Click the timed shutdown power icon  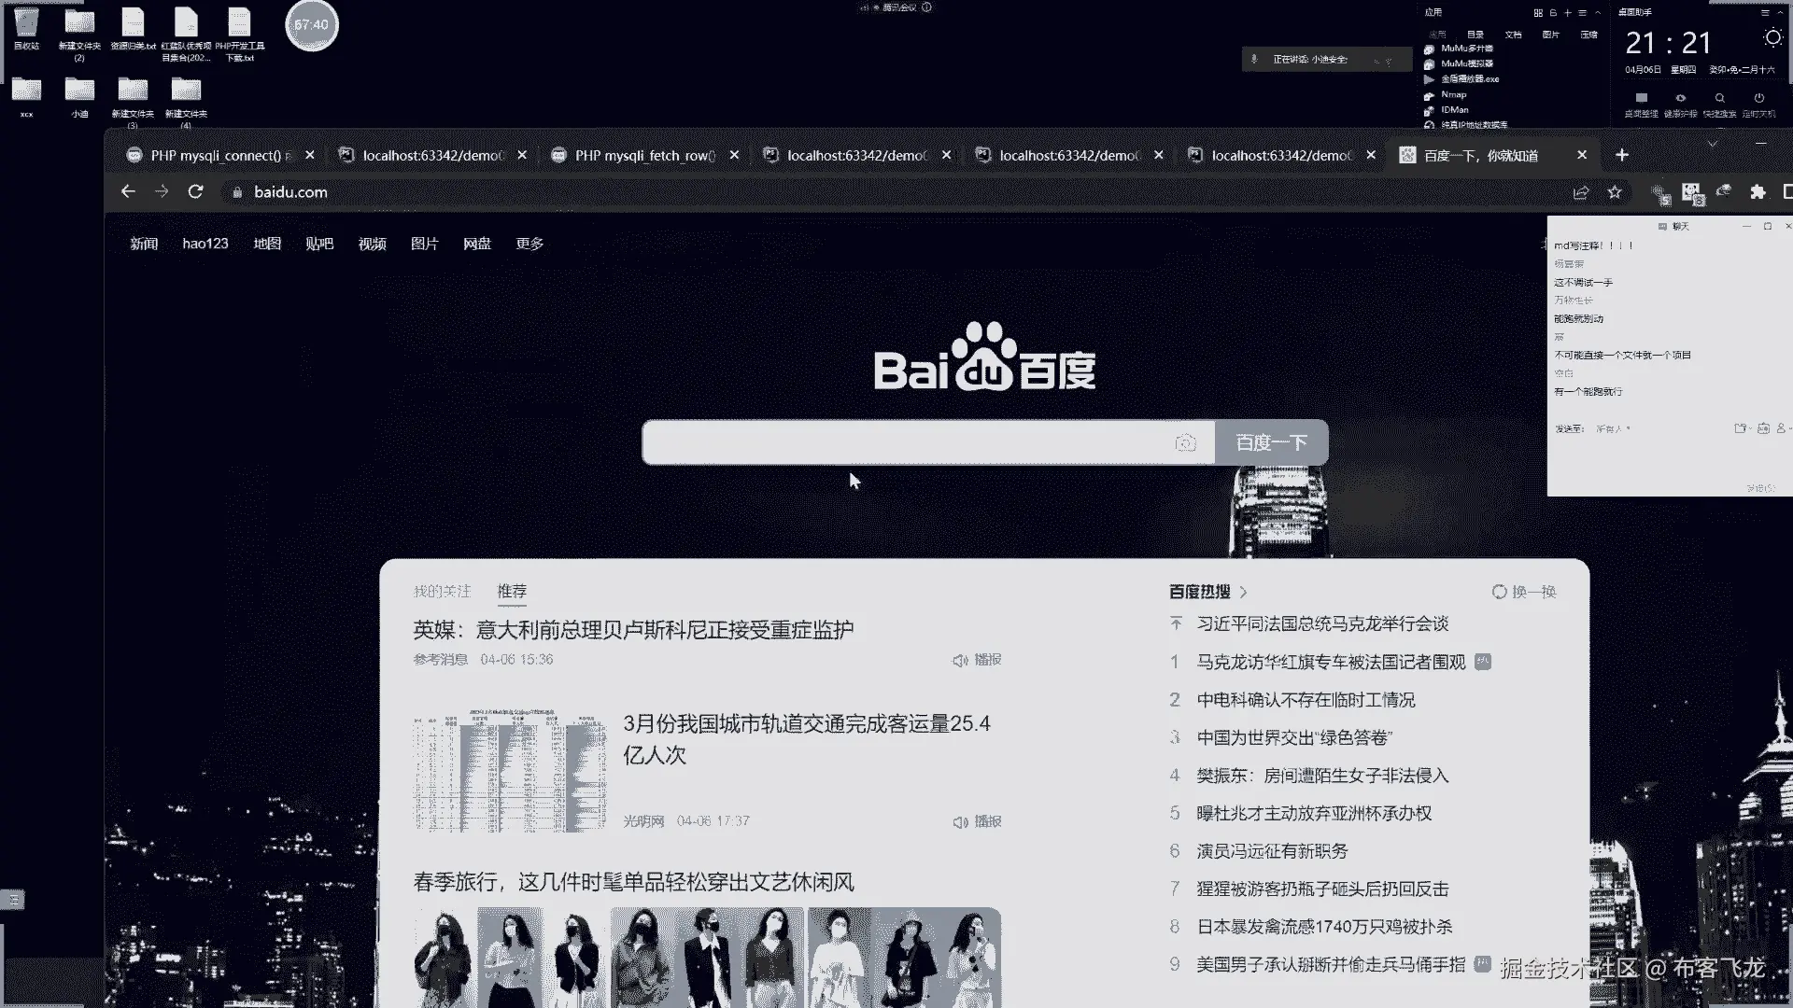tap(1759, 98)
